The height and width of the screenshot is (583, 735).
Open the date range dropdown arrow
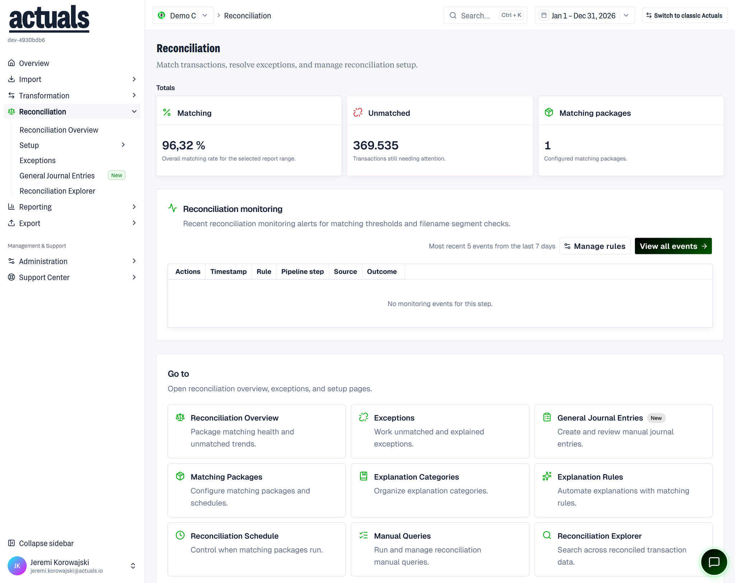coord(626,15)
